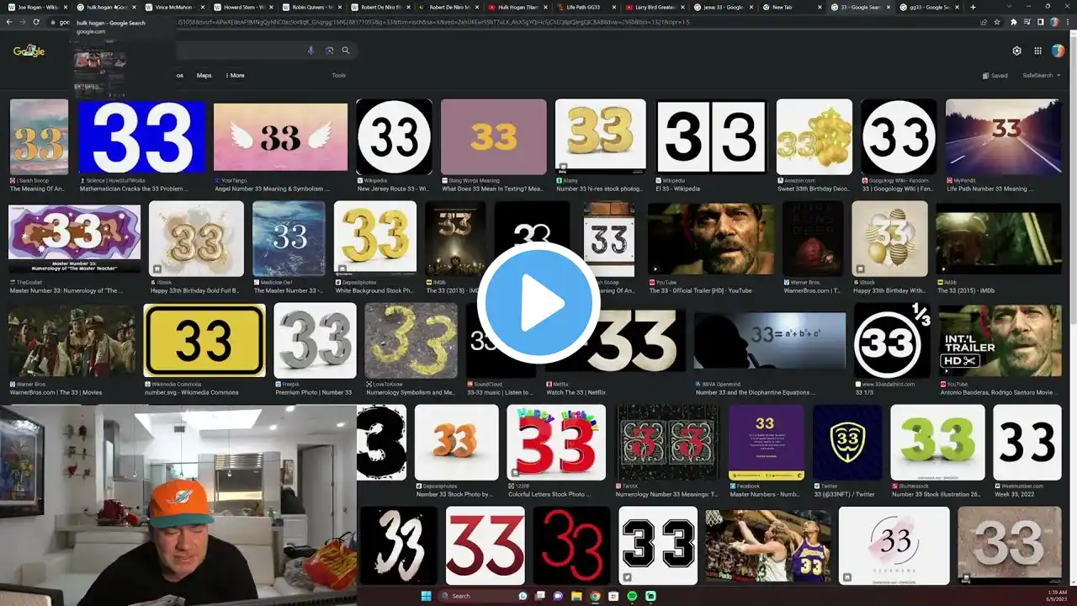The width and height of the screenshot is (1077, 606).
Task: Go forward in browser history
Action: [x=23, y=22]
